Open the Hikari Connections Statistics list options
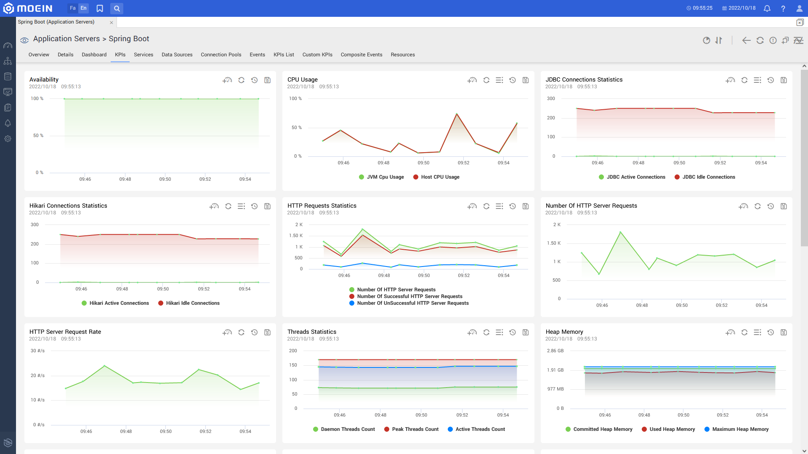 point(241,206)
